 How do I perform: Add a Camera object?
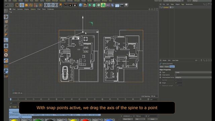(x=122, y=5)
